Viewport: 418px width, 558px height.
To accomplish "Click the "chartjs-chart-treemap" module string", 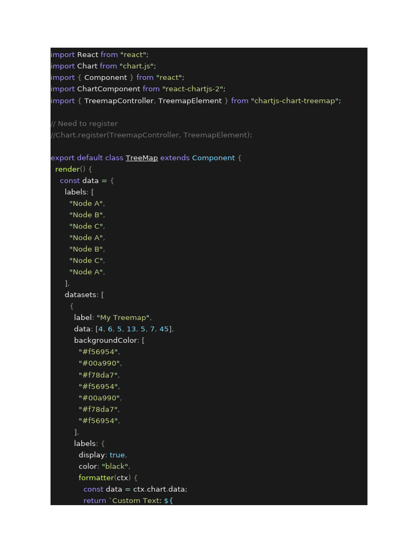I will tap(294, 101).
